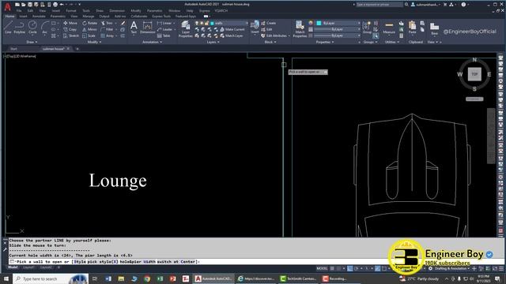This screenshot has height=284, width=506.
Task: Open the Insert ribbon tab
Action: click(23, 16)
